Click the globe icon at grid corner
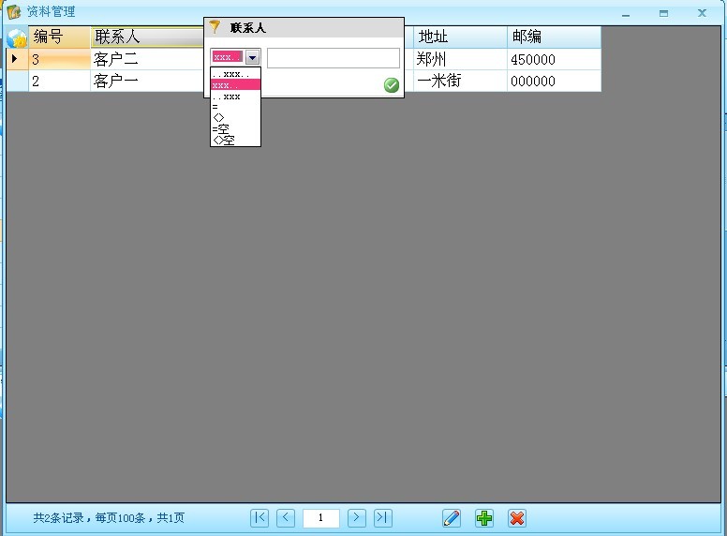 17,37
